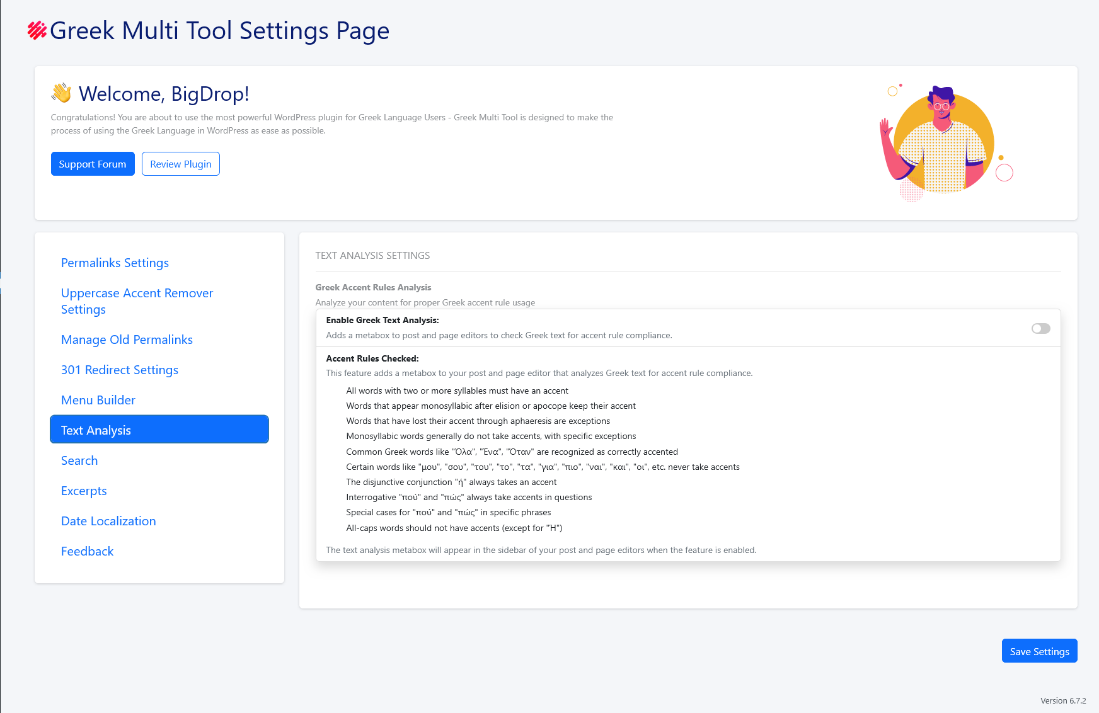
Task: Select the Menu Builder tab
Action: coord(98,400)
